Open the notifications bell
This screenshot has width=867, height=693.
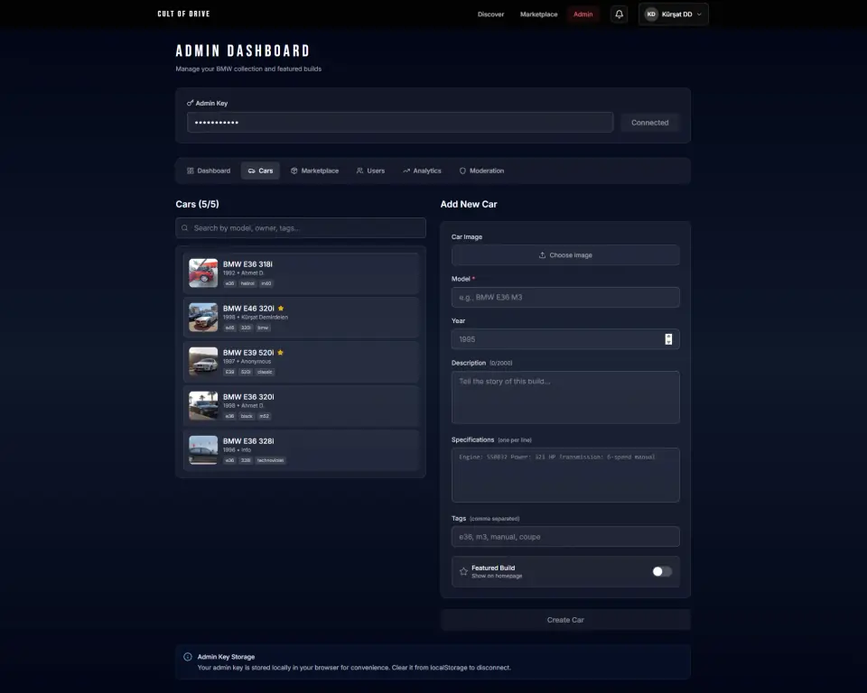(619, 14)
